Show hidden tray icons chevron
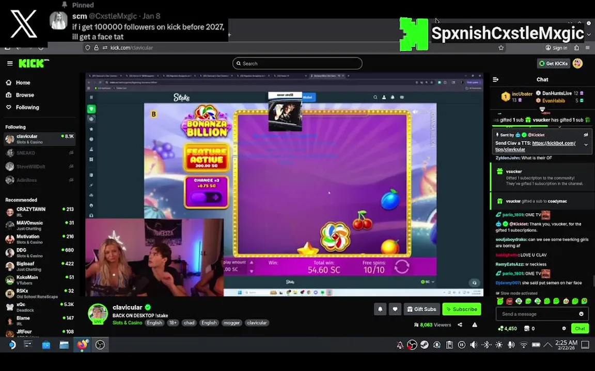The image size is (595, 371). pos(547,345)
